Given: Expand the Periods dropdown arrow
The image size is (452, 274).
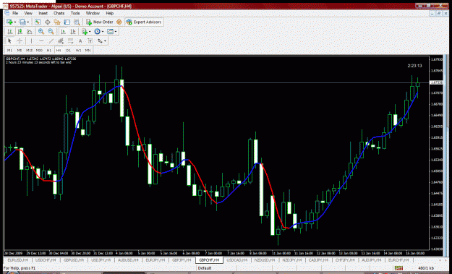Looking at the screenshot, I should point(103,32).
